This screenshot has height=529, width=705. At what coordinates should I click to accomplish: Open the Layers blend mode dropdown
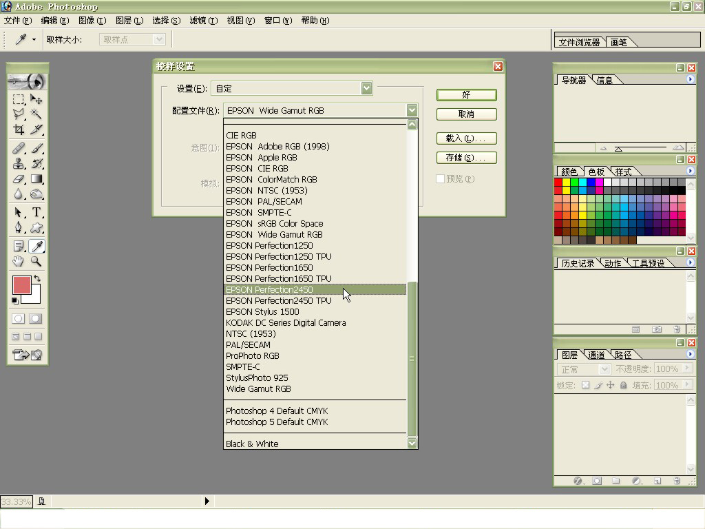coord(583,369)
